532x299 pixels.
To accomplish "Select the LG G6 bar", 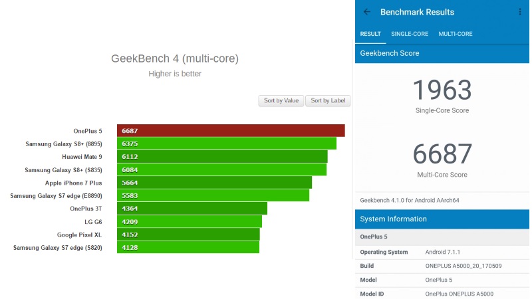I will tap(190, 221).
